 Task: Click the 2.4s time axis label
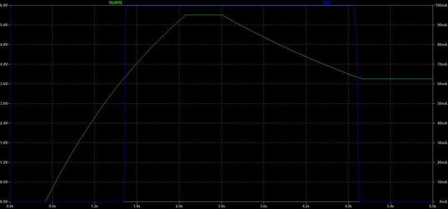179,206
